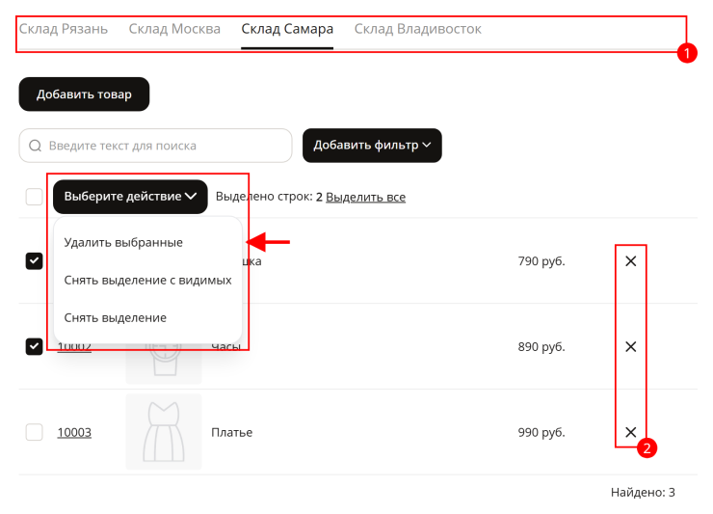Image resolution: width=713 pixels, height=514 pixels.
Task: Collapse the Выберите действие dropdown
Action: pyautogui.click(x=130, y=197)
